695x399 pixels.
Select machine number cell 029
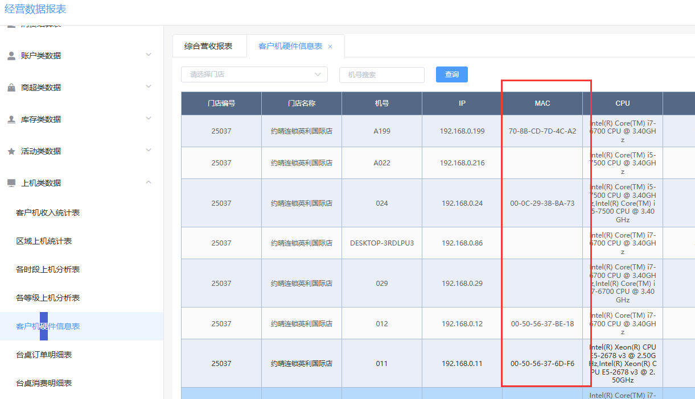point(382,283)
